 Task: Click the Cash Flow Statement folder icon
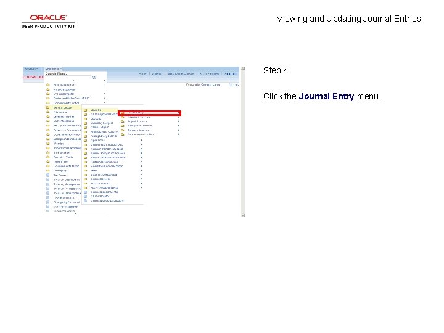coord(85,175)
